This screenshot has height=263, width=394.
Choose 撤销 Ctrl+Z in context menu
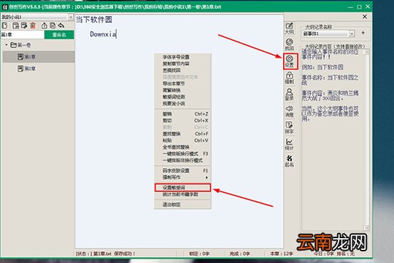pyautogui.click(x=182, y=114)
